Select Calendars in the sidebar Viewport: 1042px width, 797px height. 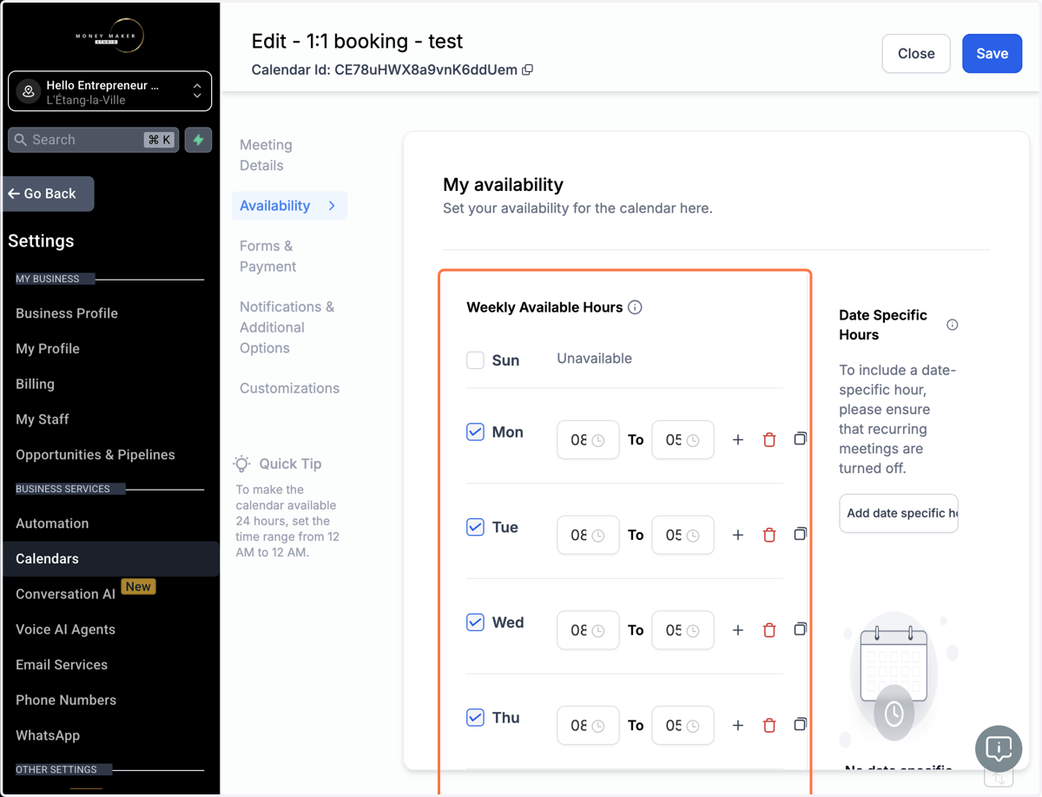point(109,559)
